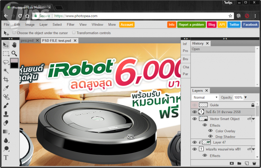The image size is (261, 168).
Task: Toggle Effects visibility under Vector Smart Object
Action: [x=205, y=125]
